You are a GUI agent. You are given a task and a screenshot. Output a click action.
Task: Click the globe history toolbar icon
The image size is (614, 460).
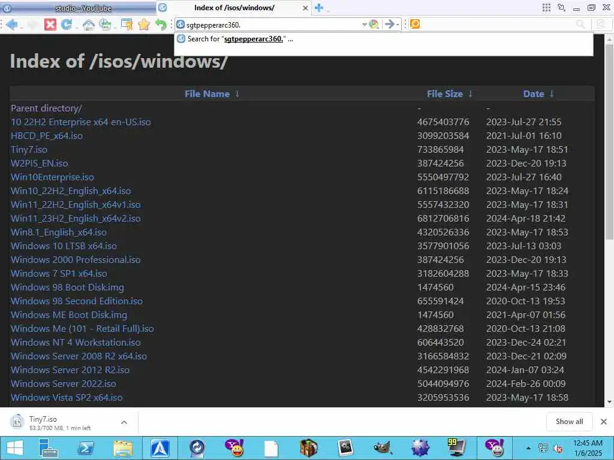(106, 25)
